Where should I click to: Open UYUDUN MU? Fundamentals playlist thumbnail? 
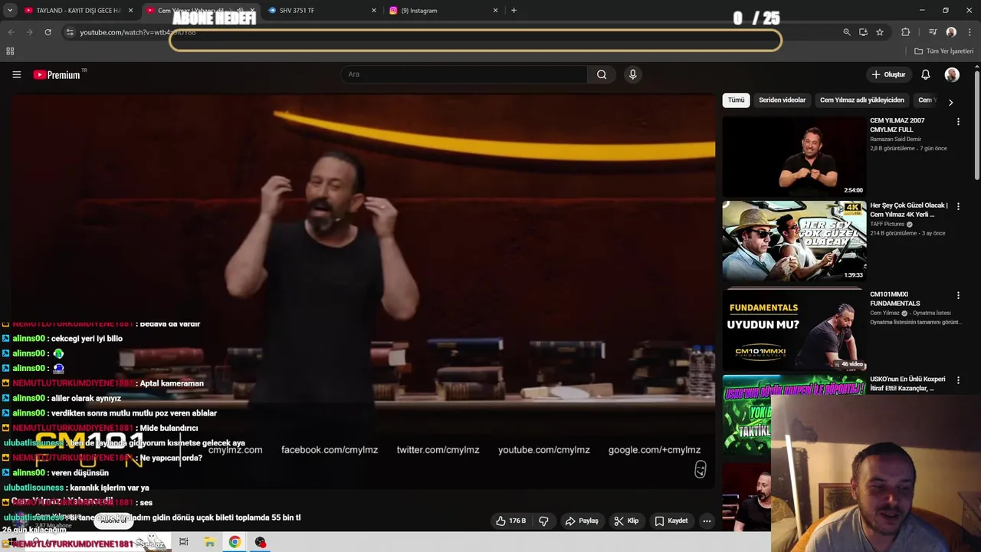(x=794, y=330)
